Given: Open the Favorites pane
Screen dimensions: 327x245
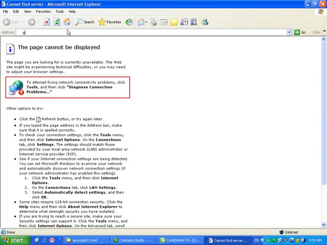Looking at the screenshot, I should pos(110,22).
